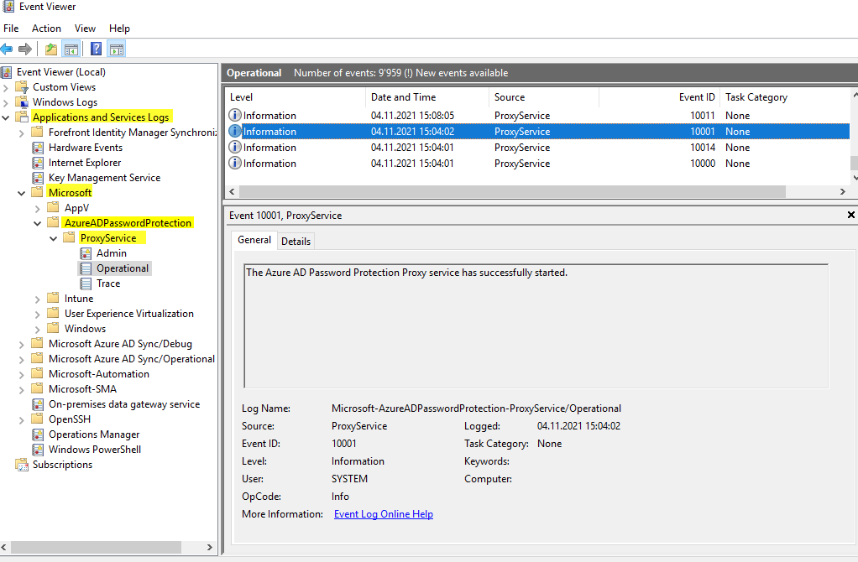
Task: Expand the Custom Views tree node
Action: [6, 87]
